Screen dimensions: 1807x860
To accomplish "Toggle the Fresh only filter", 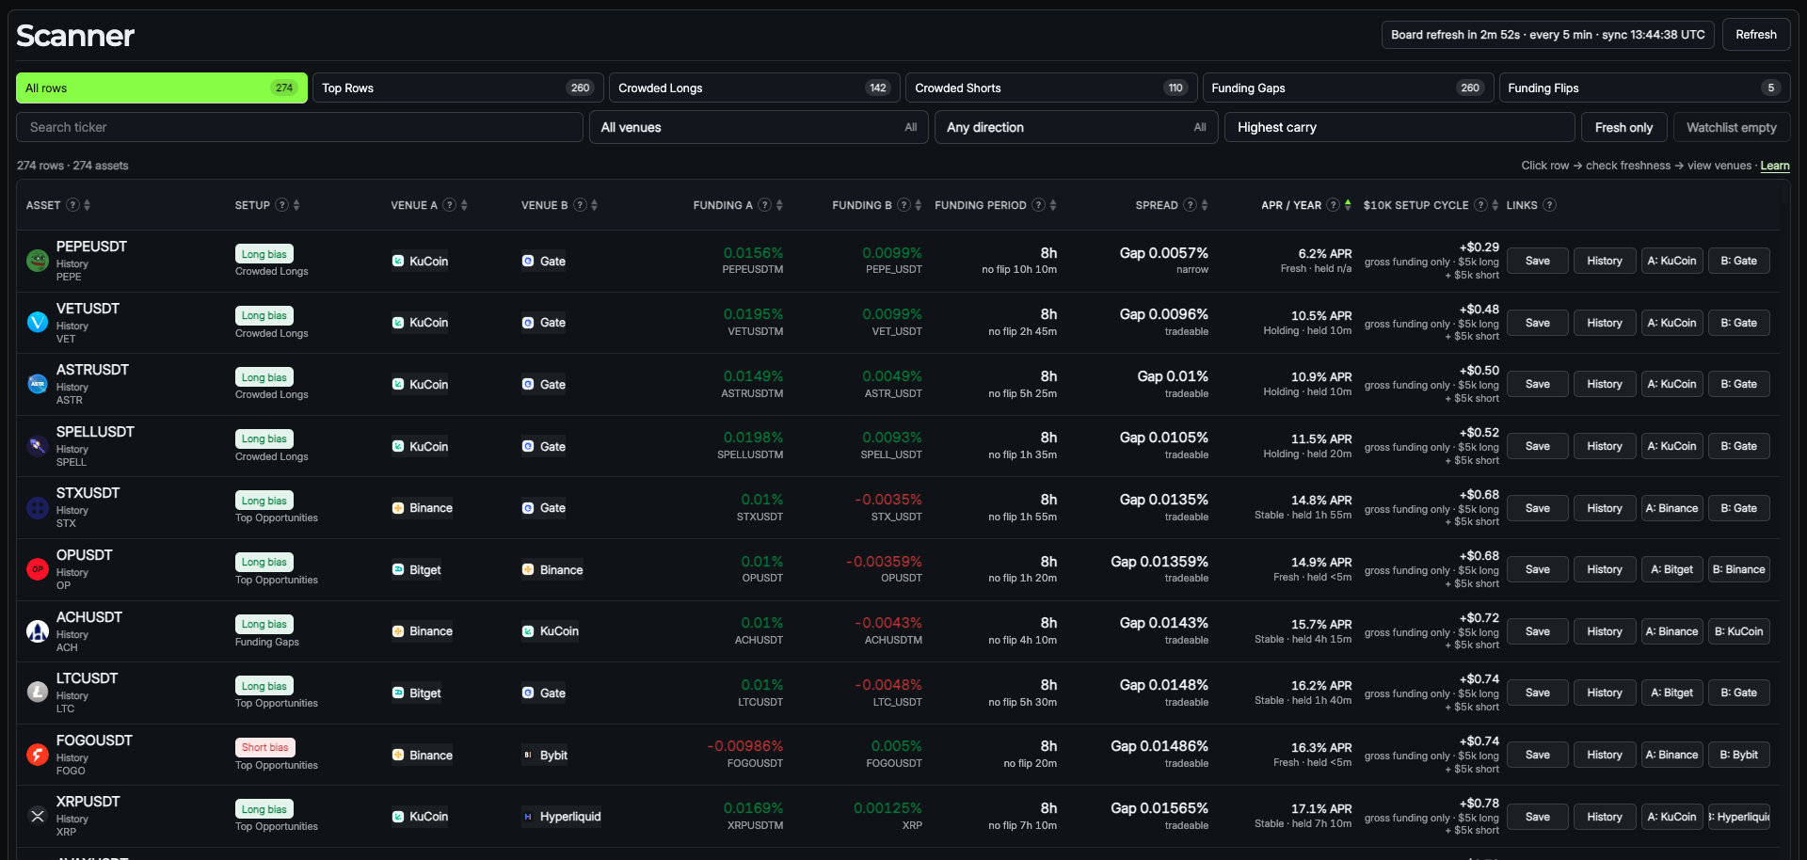I will [x=1623, y=127].
